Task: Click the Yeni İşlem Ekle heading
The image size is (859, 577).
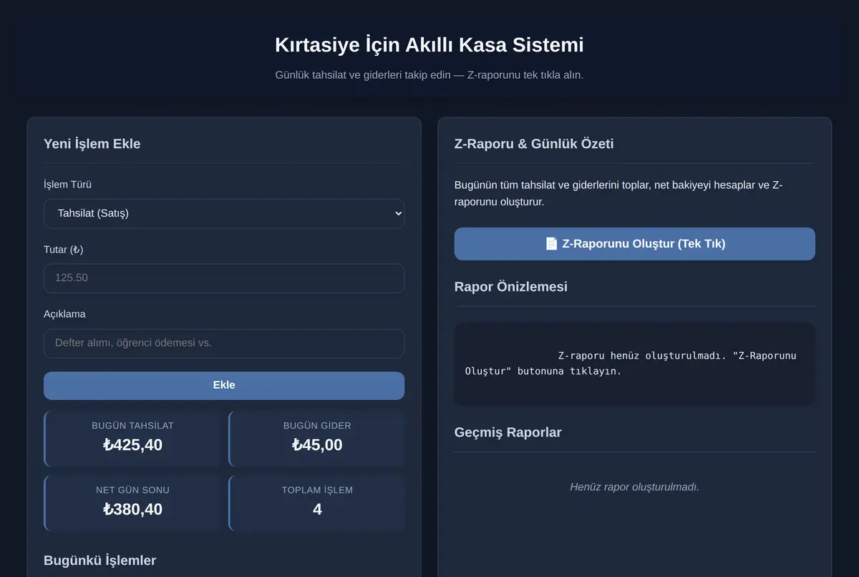Action: [92, 144]
